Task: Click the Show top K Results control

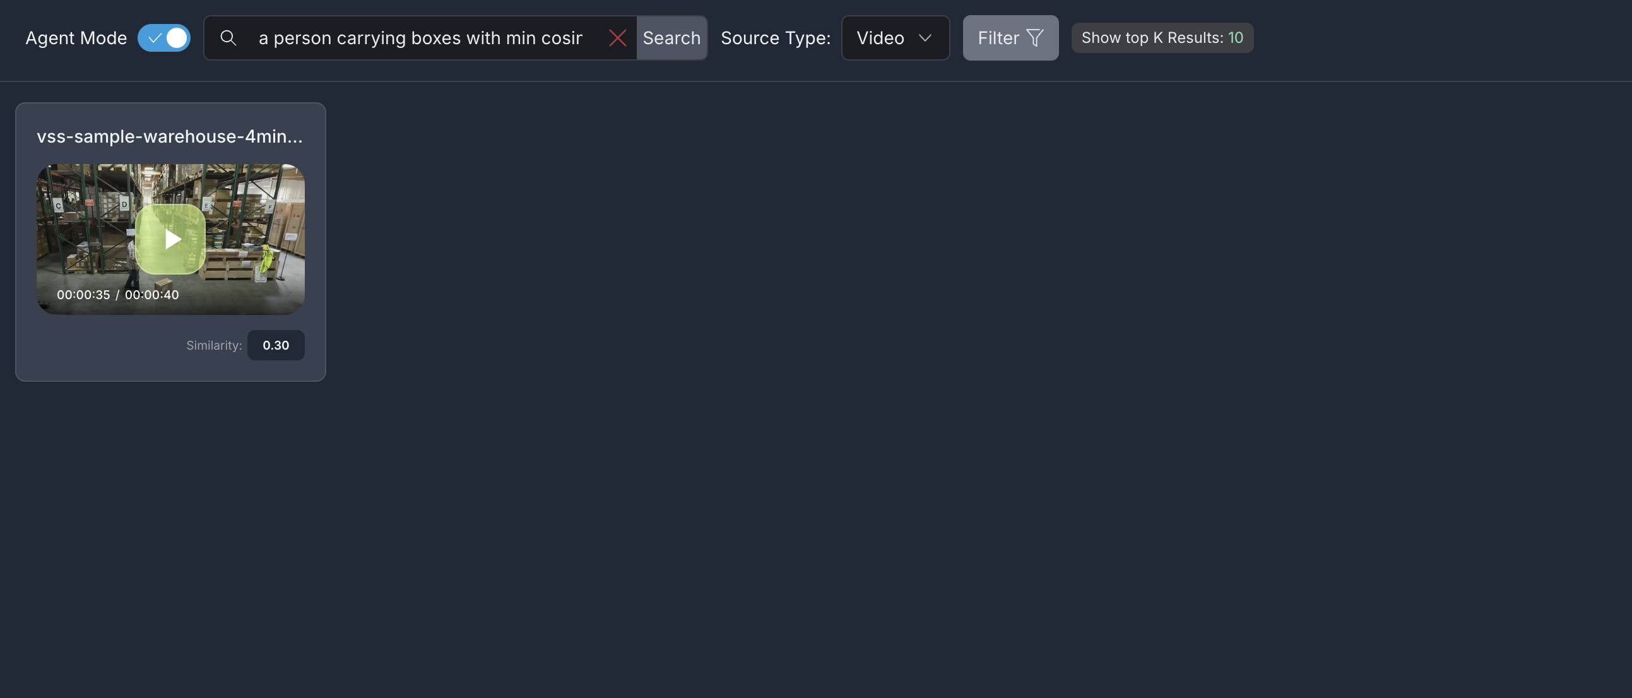Action: (1162, 38)
